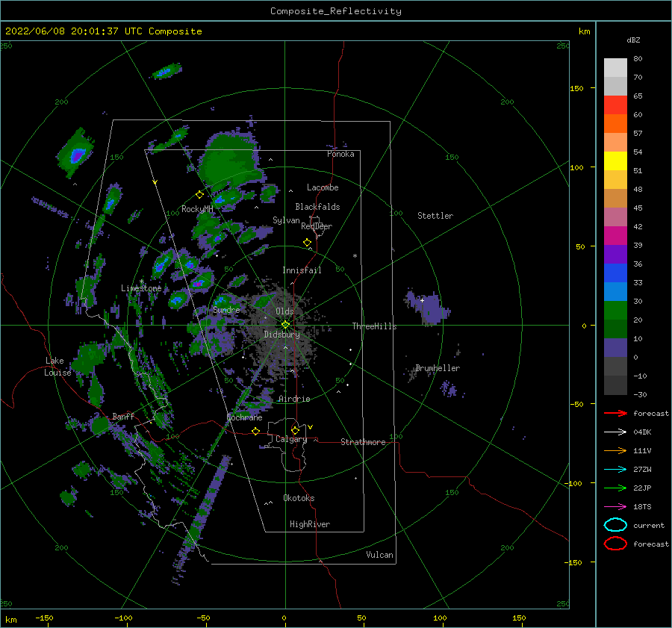
Task: Click the Sylvan label
Action: point(286,220)
